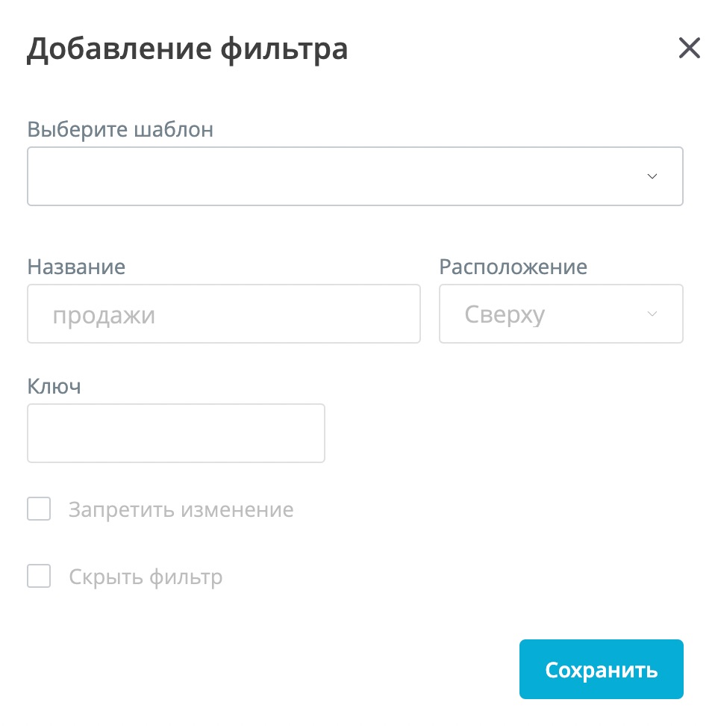Click the small arrow in Расположение field

pos(652,314)
